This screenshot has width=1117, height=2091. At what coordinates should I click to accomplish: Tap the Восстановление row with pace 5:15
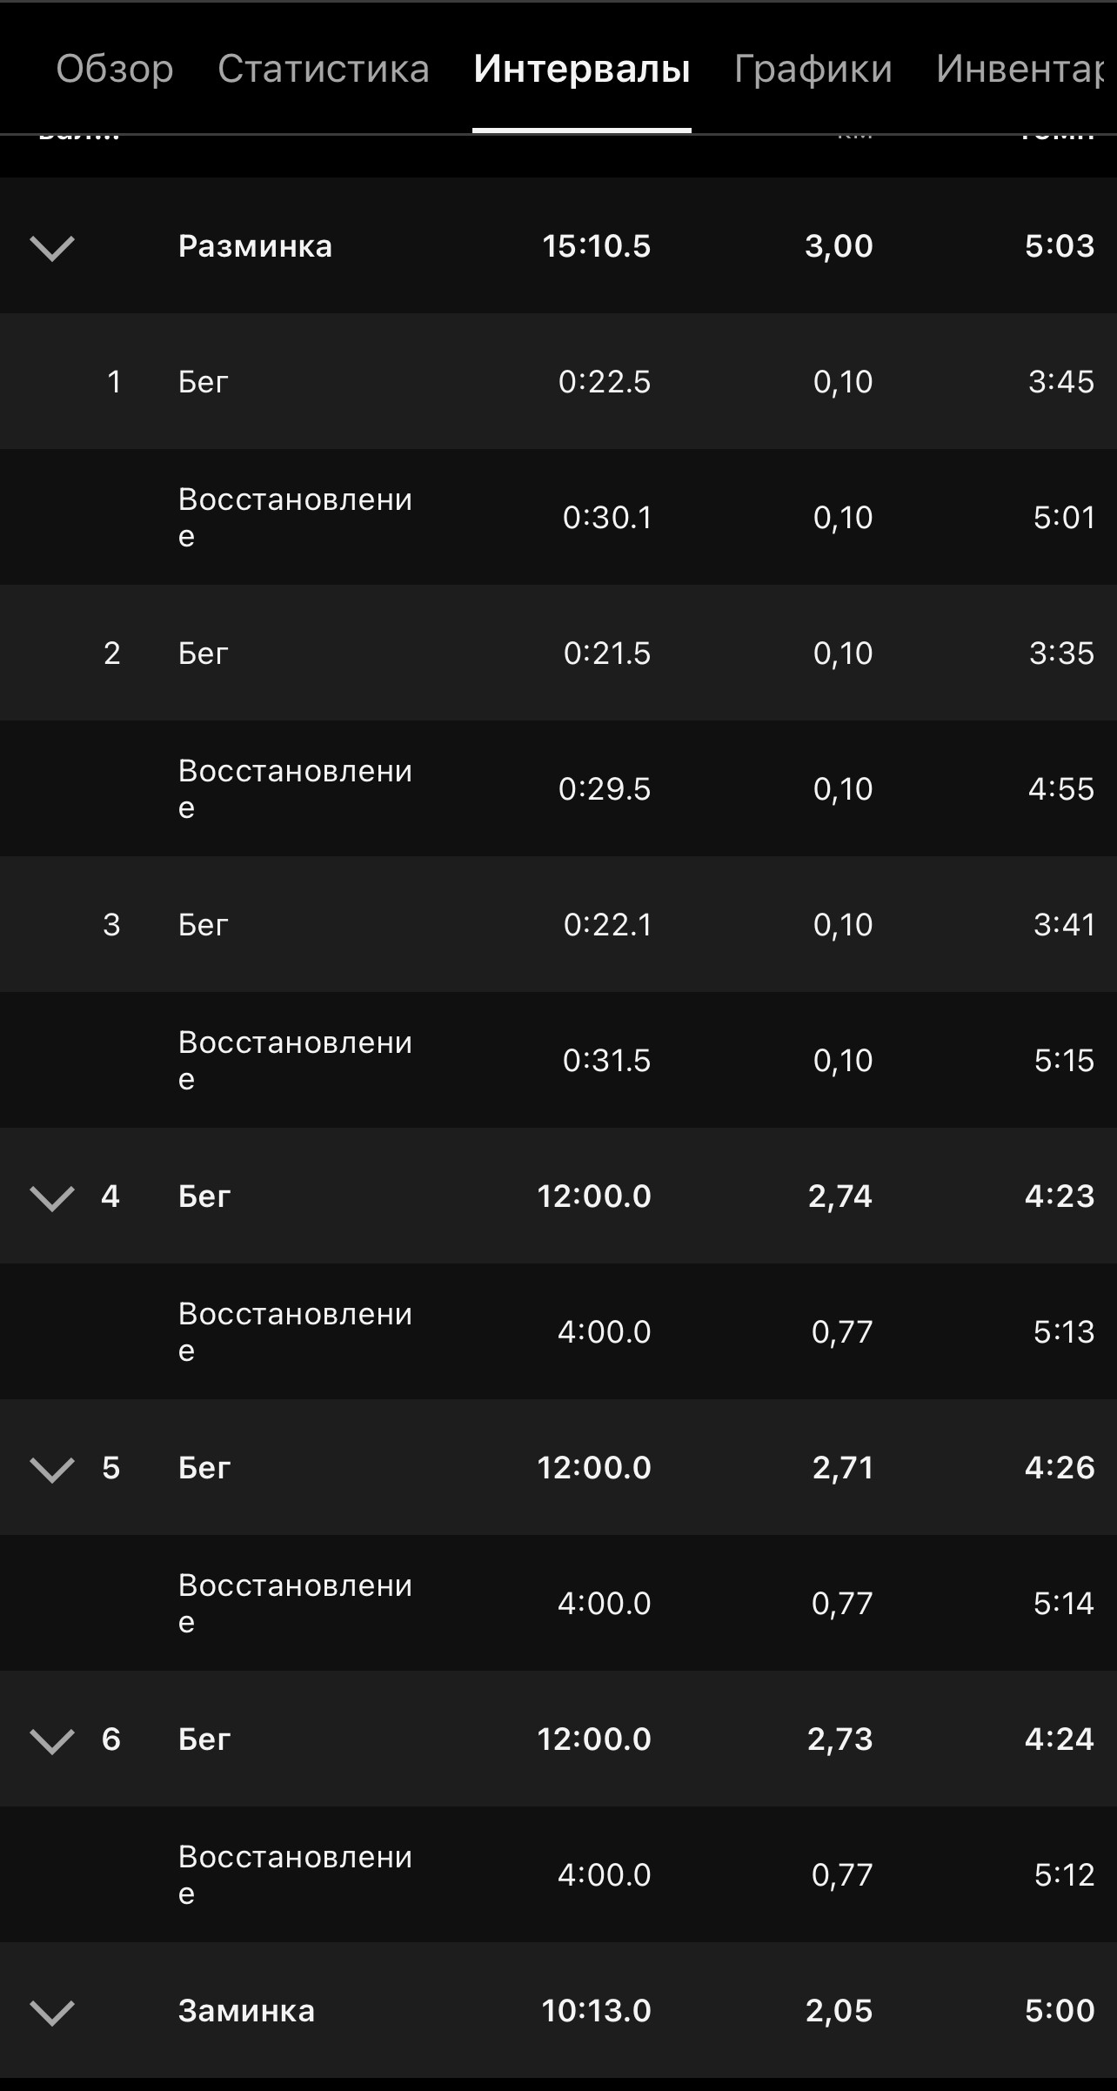[558, 1060]
